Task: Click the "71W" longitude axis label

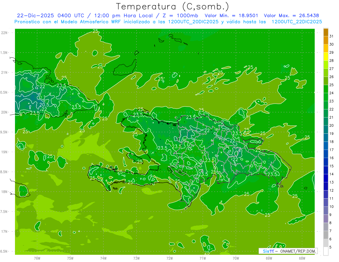Action: pyautogui.click(x=203, y=258)
